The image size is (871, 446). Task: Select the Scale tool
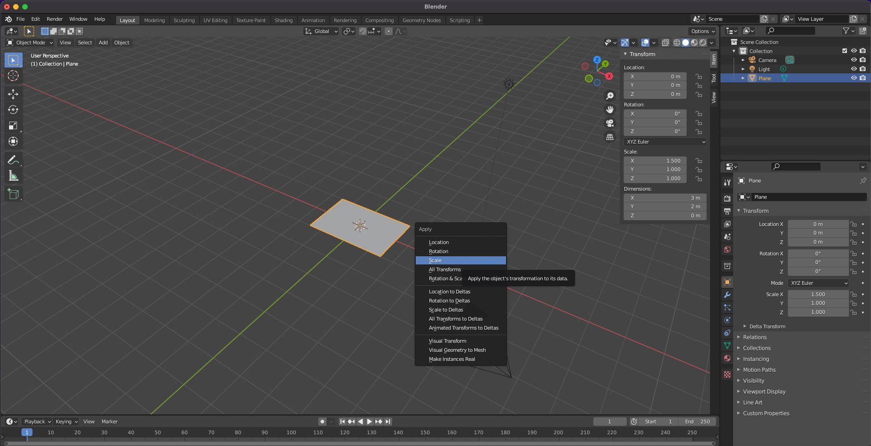13,125
